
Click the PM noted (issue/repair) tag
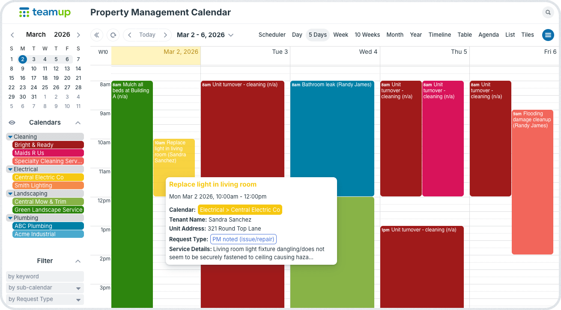coord(243,239)
